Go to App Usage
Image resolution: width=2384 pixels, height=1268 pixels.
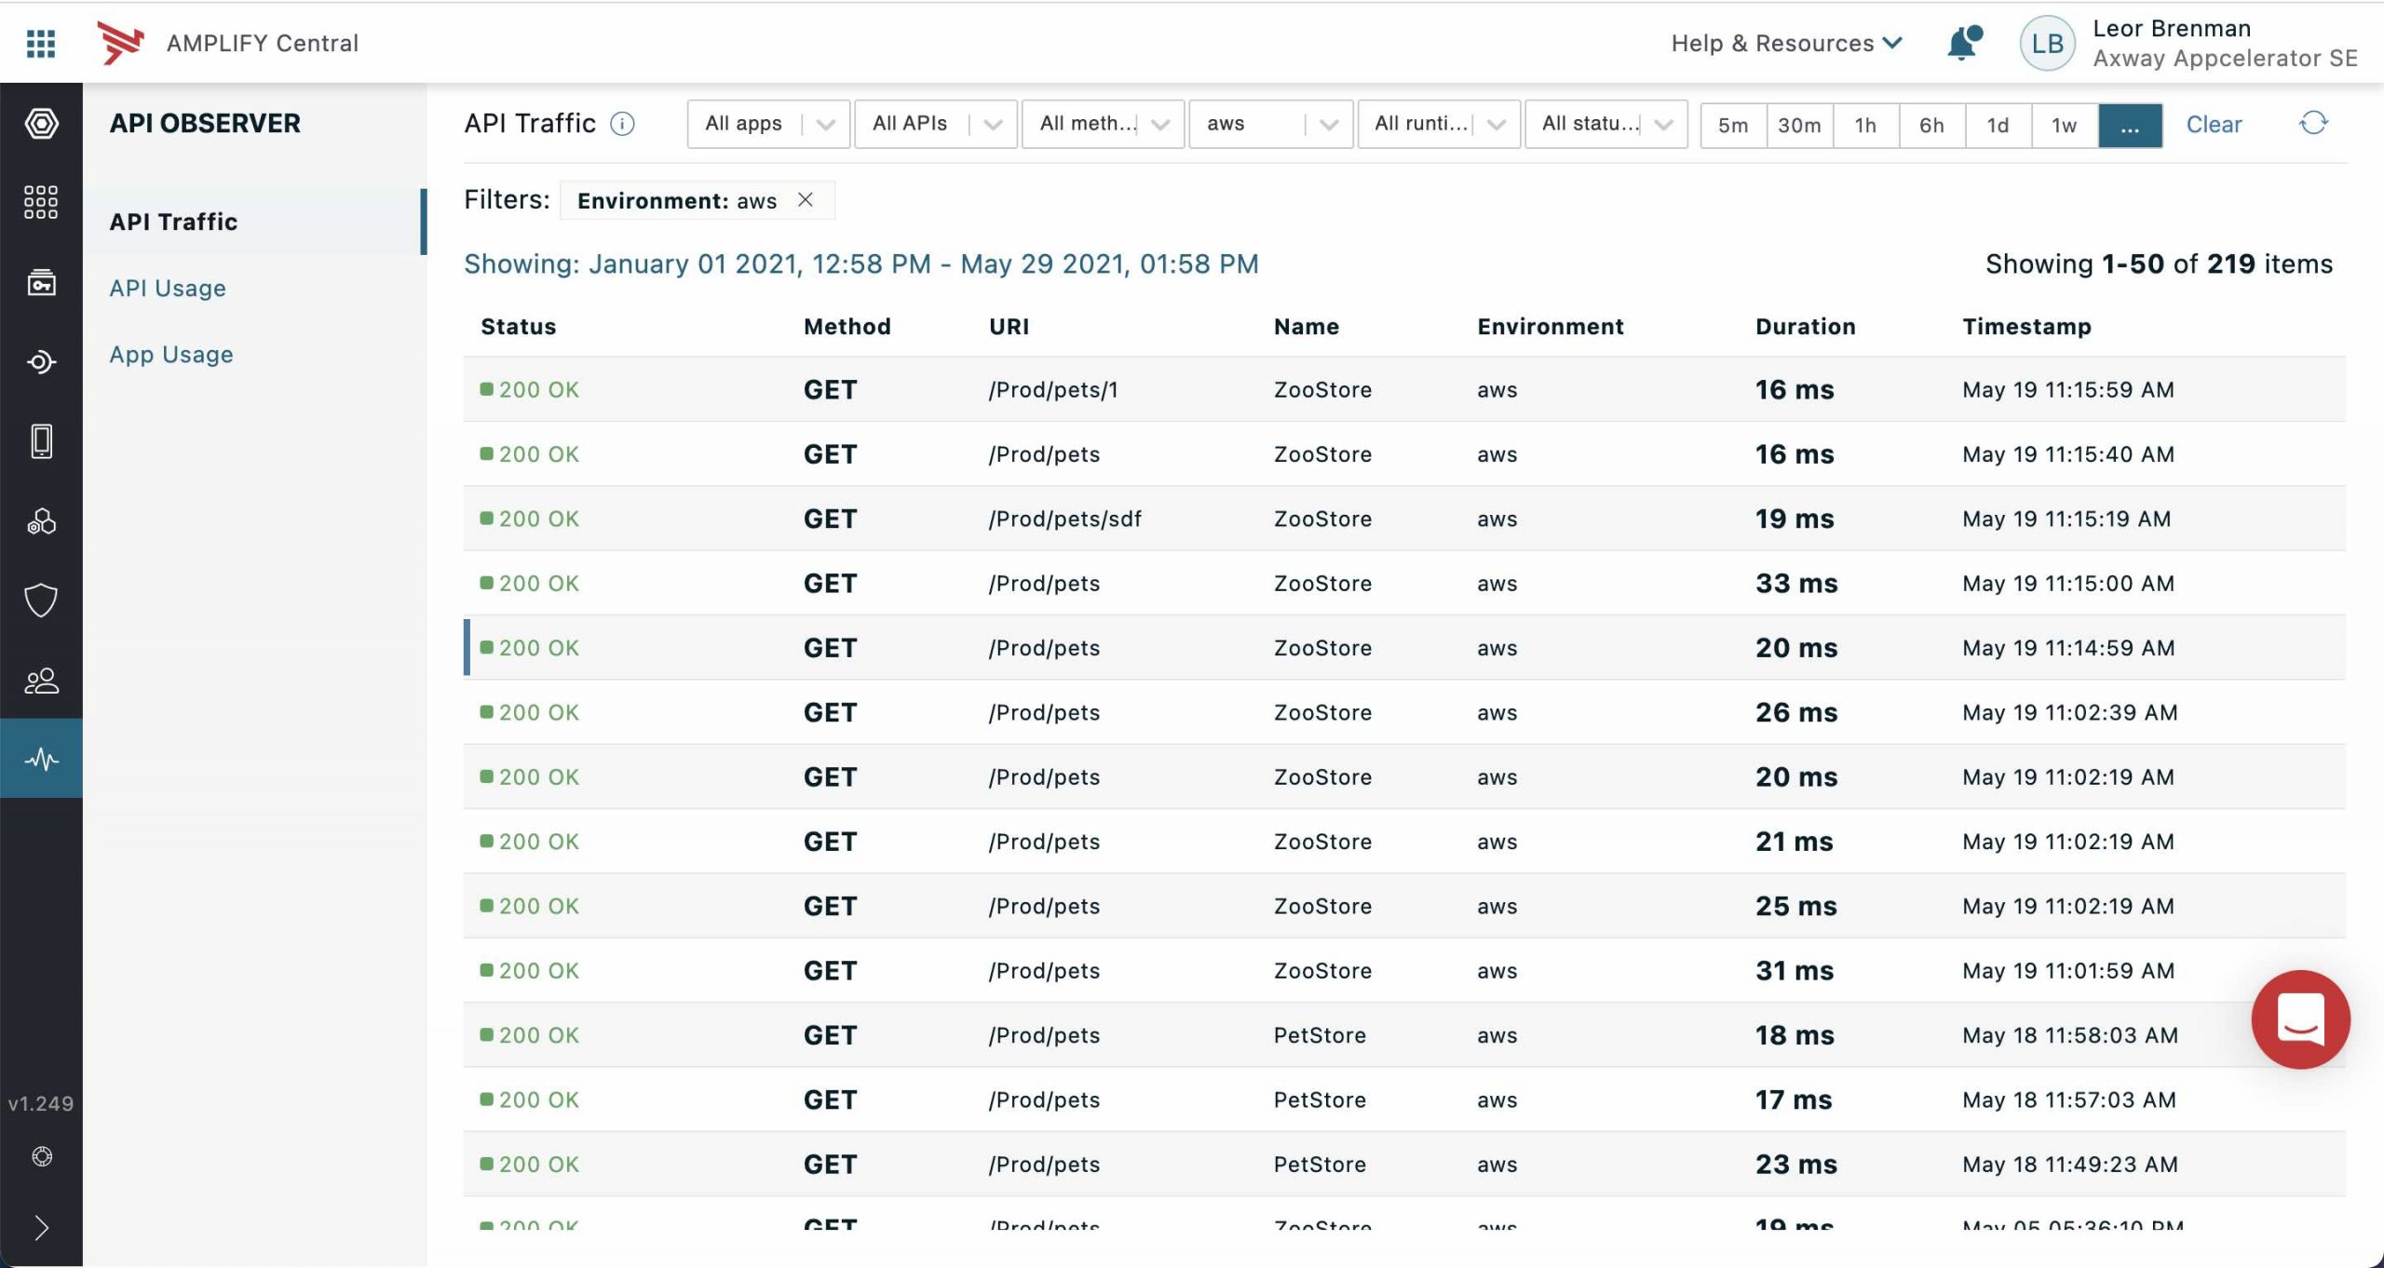[171, 354]
